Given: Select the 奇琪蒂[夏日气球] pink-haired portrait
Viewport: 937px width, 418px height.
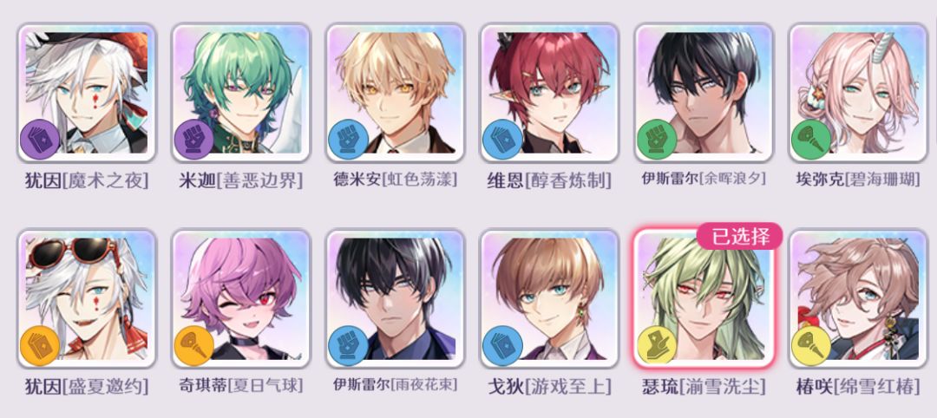Looking at the screenshot, I should (x=241, y=298).
